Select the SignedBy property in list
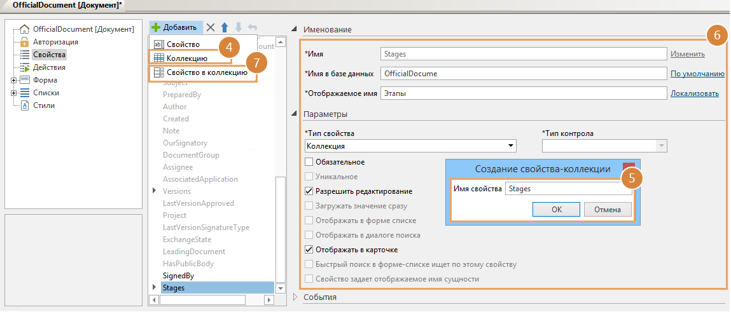The image size is (731, 312). pyautogui.click(x=178, y=276)
